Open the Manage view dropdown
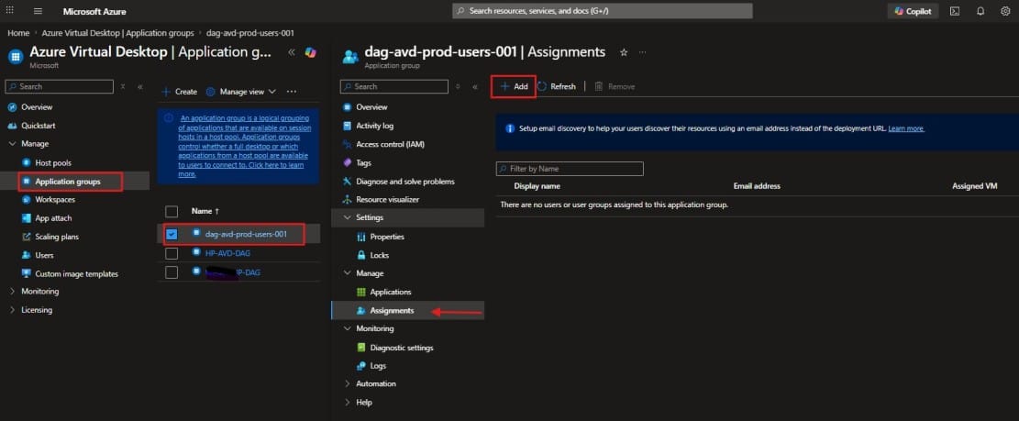This screenshot has width=1019, height=421. pyautogui.click(x=241, y=92)
